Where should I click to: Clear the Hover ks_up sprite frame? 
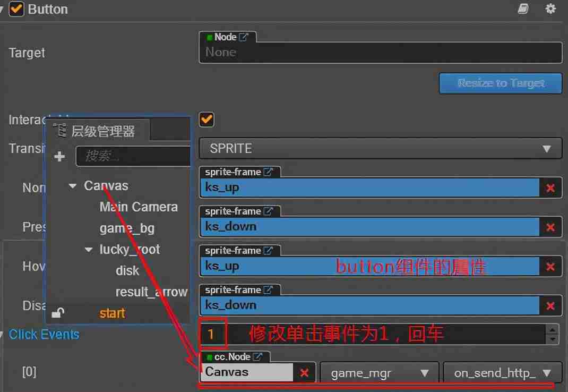(550, 267)
